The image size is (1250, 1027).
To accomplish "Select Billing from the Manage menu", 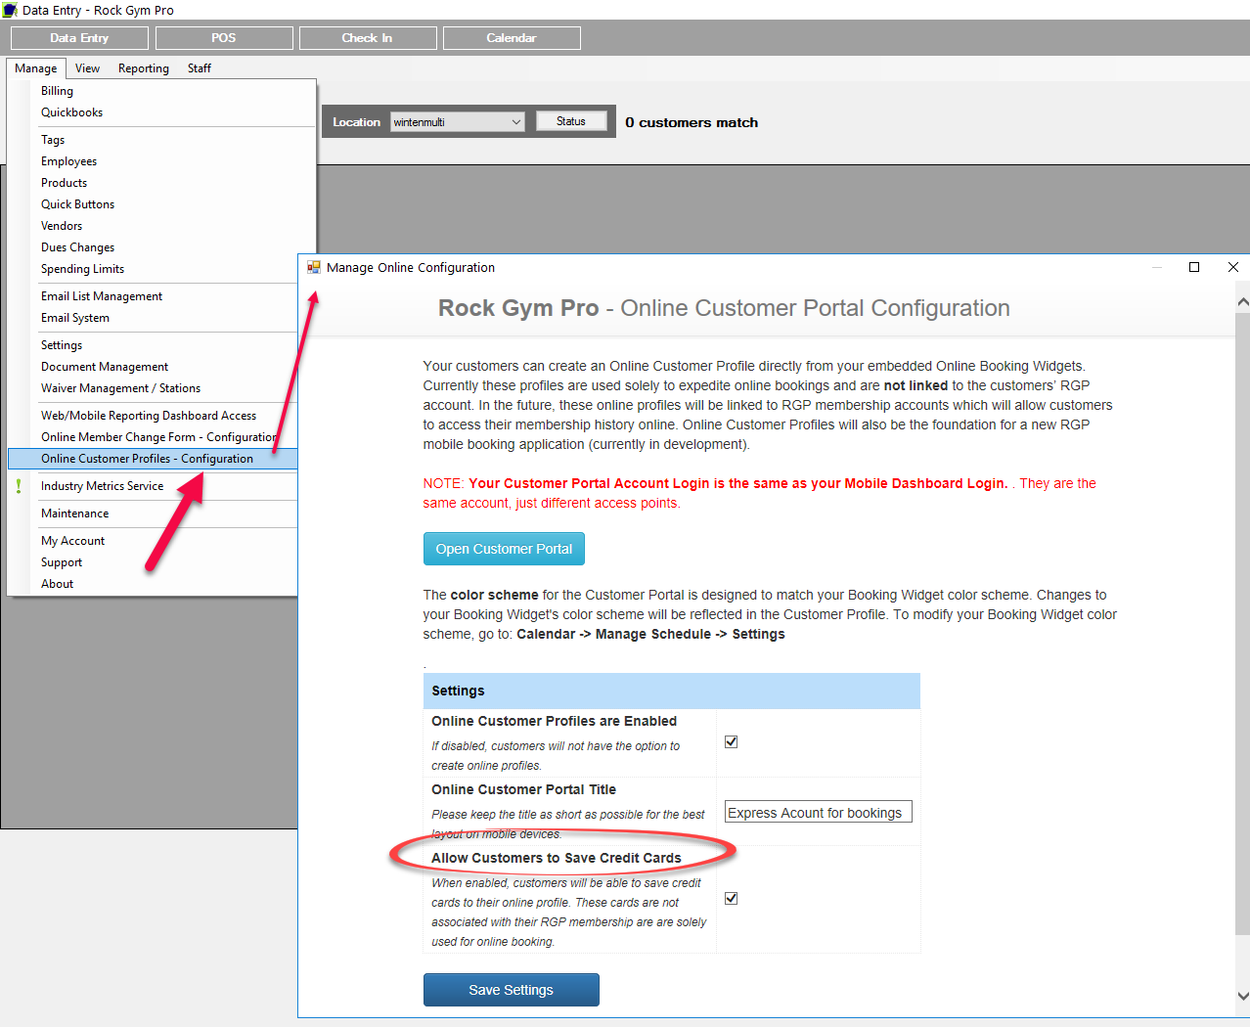I will click(161, 91).
